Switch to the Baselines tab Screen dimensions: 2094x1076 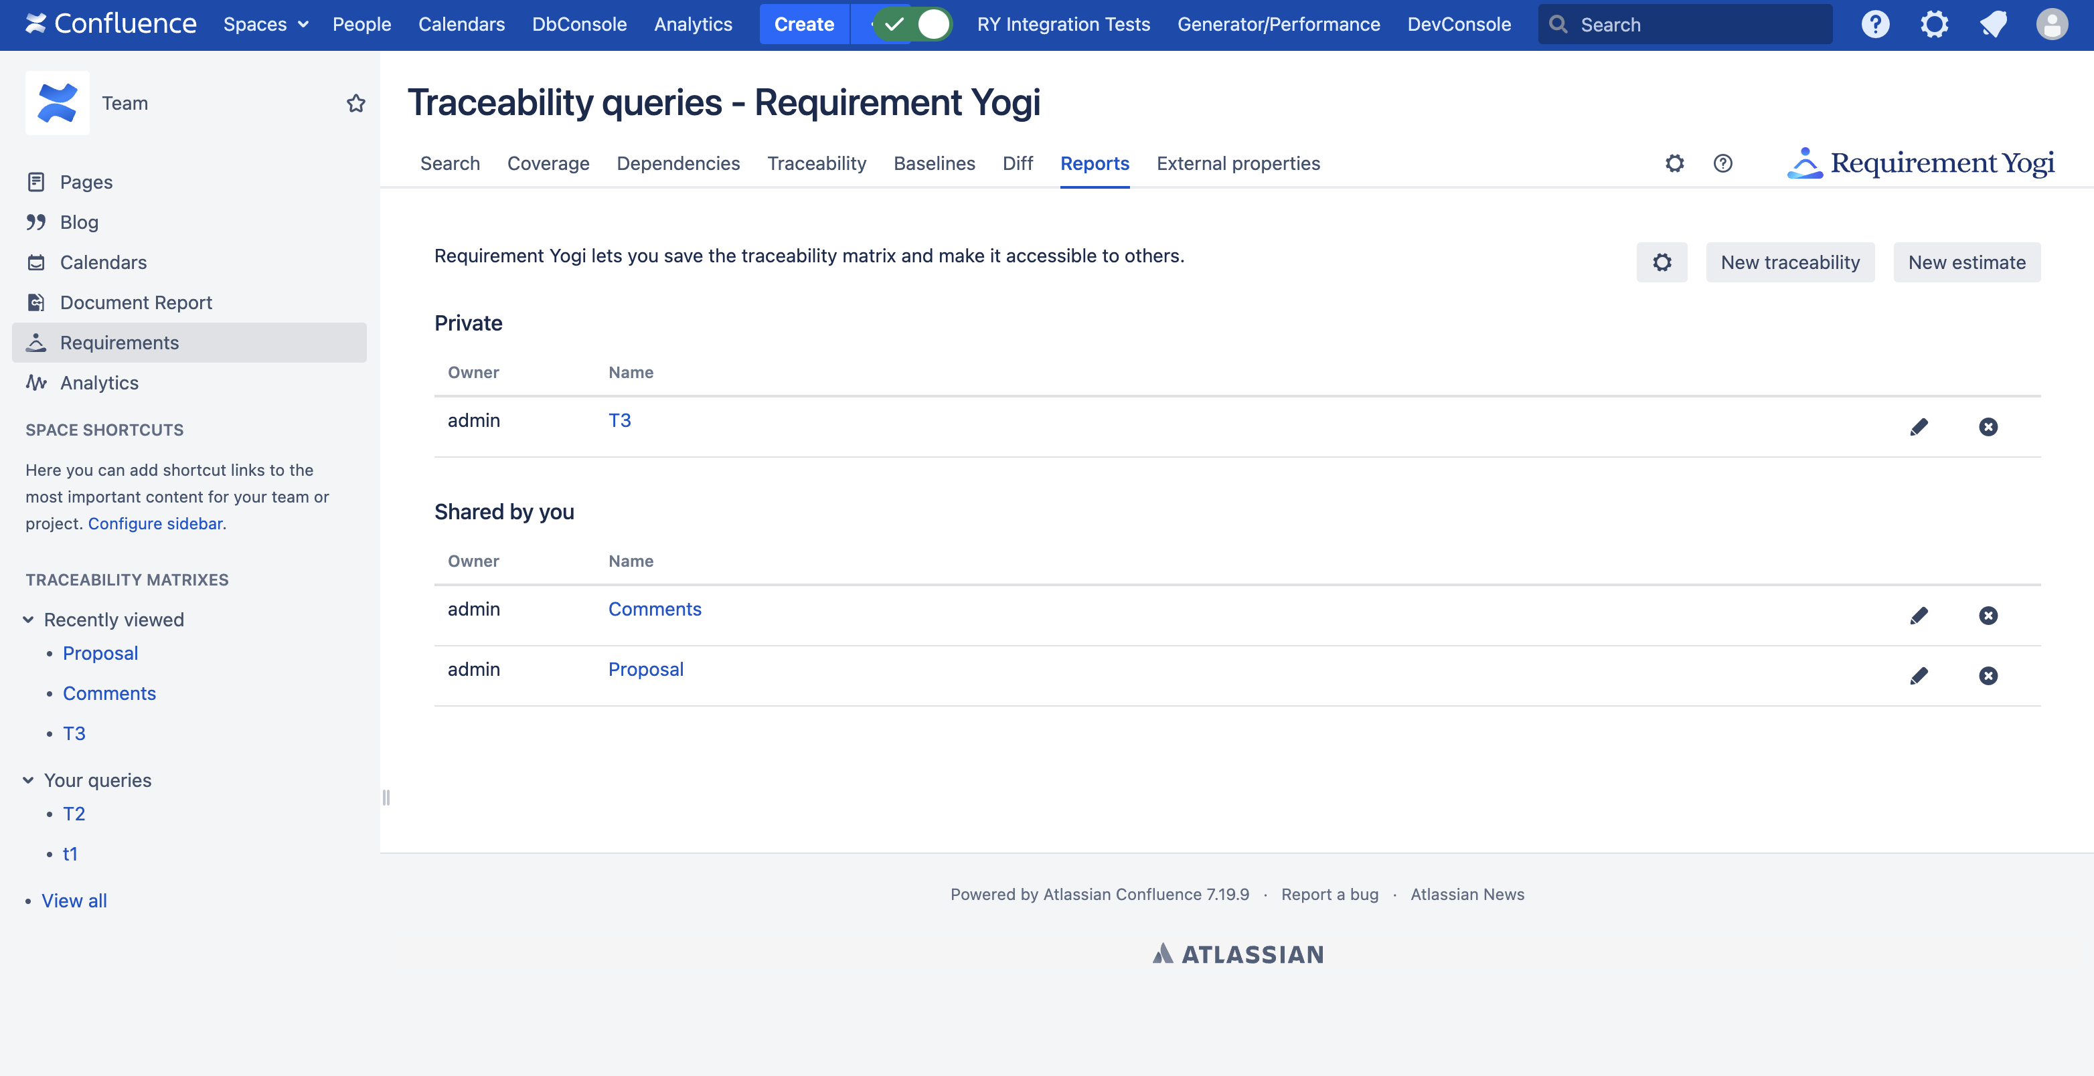[x=933, y=163]
